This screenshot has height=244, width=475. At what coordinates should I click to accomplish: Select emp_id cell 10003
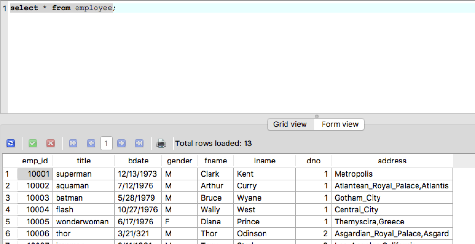click(35, 198)
